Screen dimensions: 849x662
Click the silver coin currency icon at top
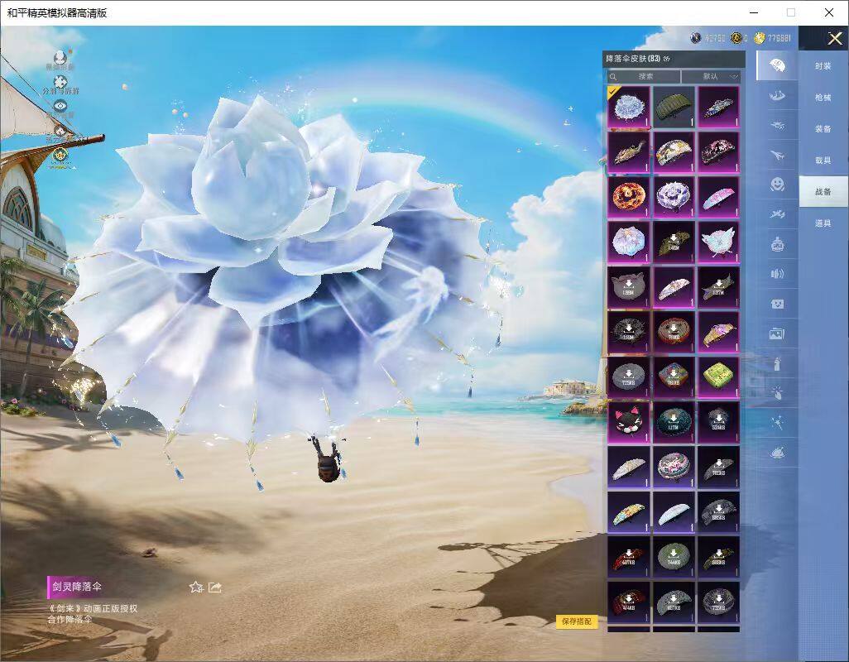[696, 38]
